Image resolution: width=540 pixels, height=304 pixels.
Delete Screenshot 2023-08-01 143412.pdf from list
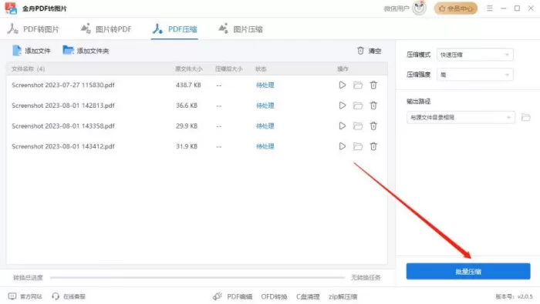[373, 146]
